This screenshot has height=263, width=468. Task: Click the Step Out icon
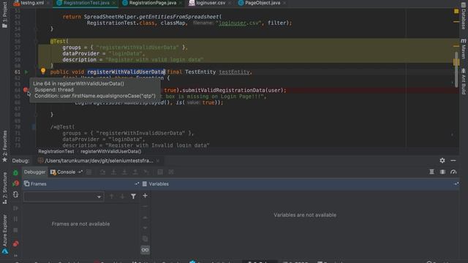135,172
